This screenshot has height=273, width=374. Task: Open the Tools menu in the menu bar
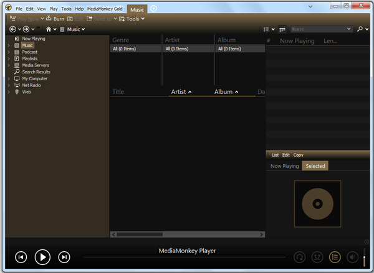point(66,9)
